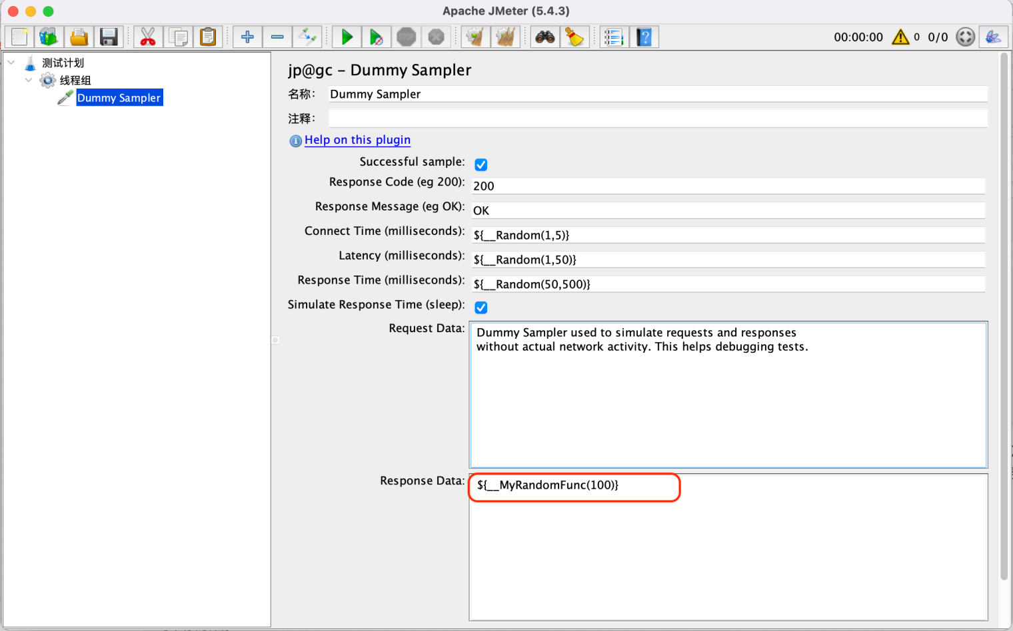This screenshot has height=631, width=1013.
Task: Click the 注释 comments input field
Action: coord(658,118)
